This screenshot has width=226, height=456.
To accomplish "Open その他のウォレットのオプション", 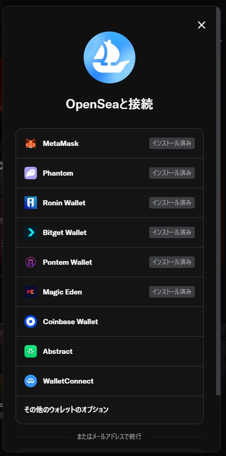I will pos(110,410).
